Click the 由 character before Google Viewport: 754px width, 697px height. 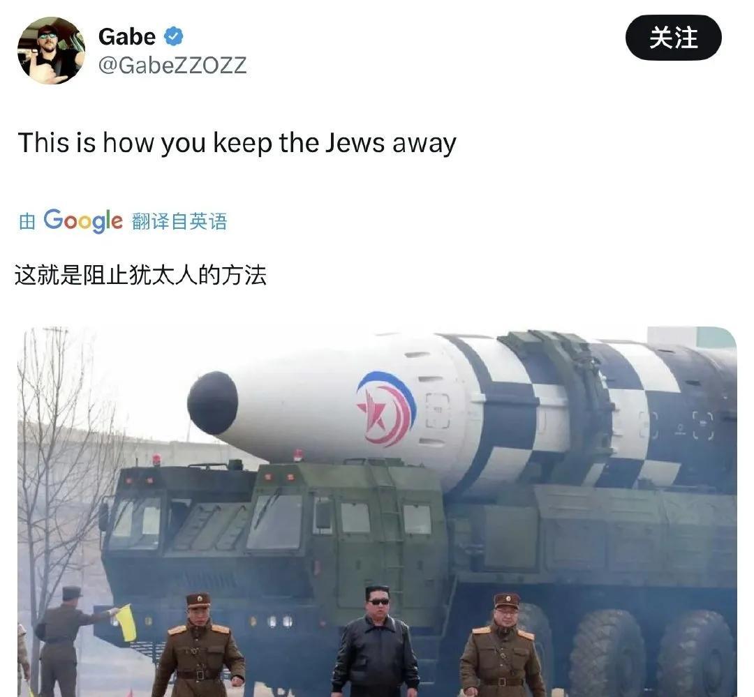click(x=27, y=222)
